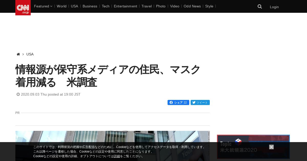Go to the Tech section

[105, 6]
